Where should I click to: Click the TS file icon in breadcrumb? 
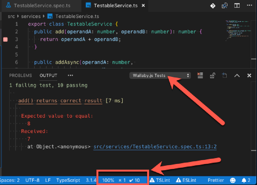[x=50, y=16]
